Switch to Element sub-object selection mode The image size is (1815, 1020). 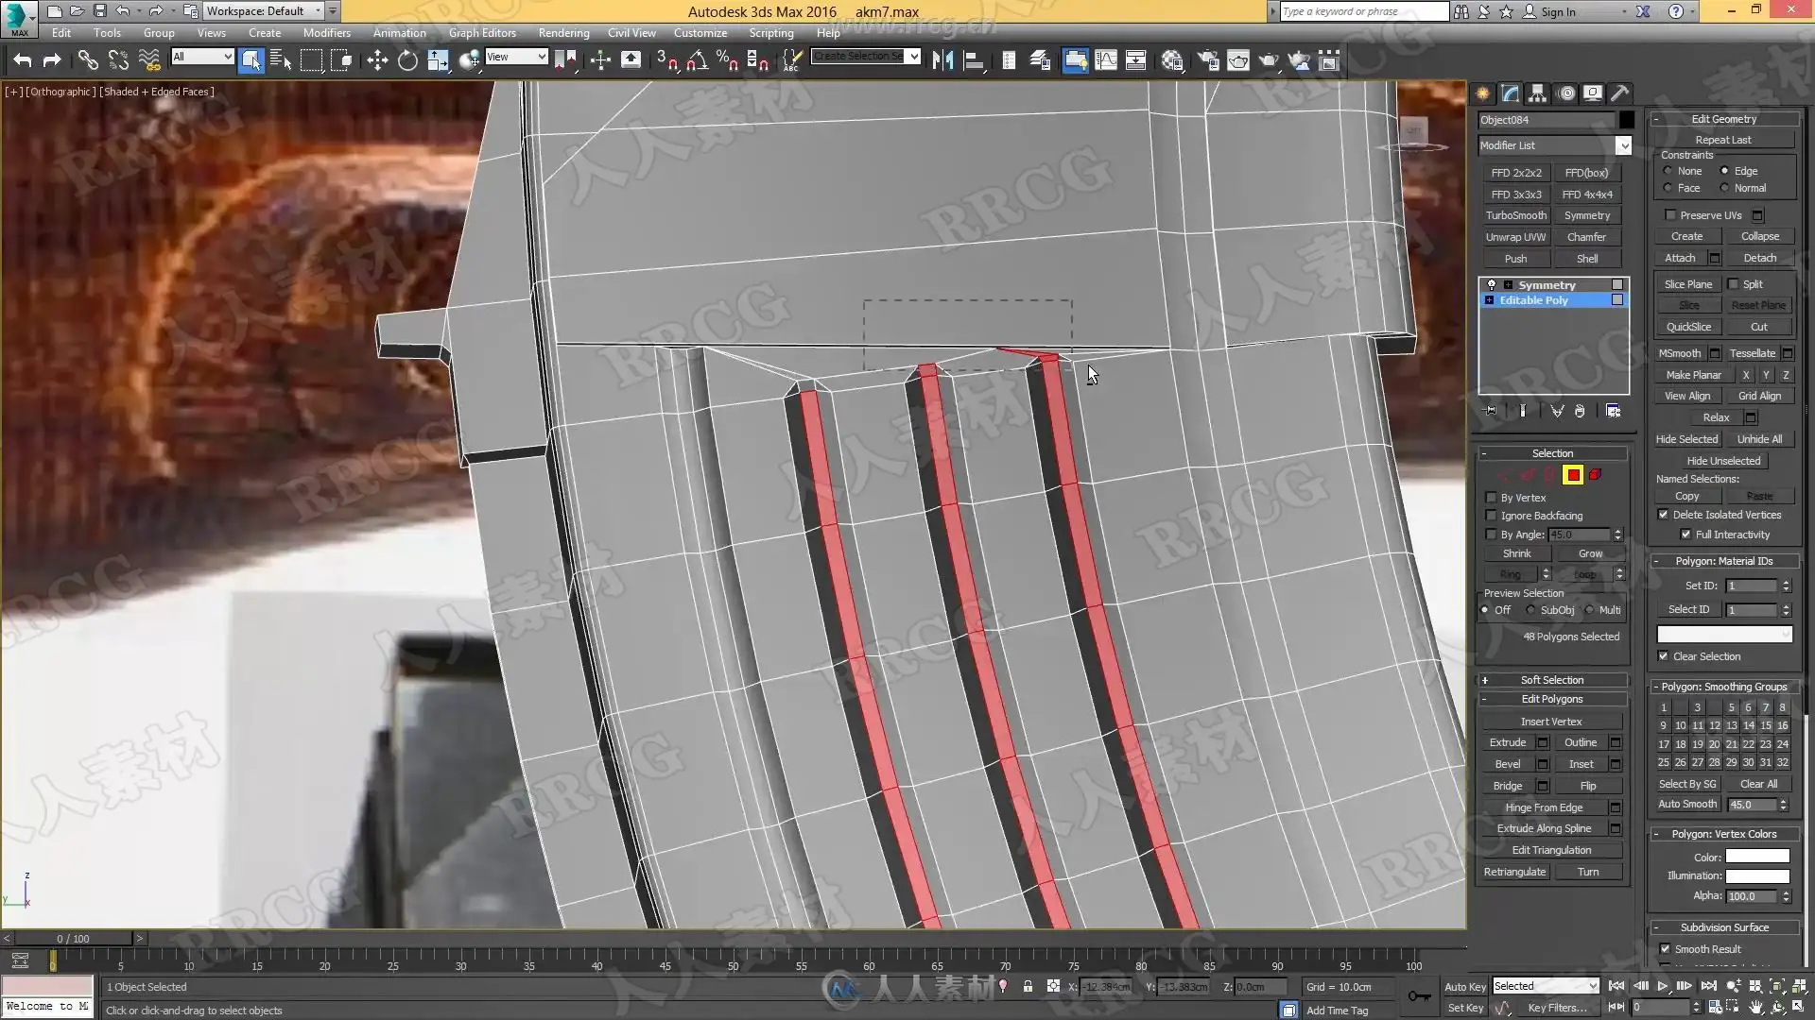(x=1596, y=475)
